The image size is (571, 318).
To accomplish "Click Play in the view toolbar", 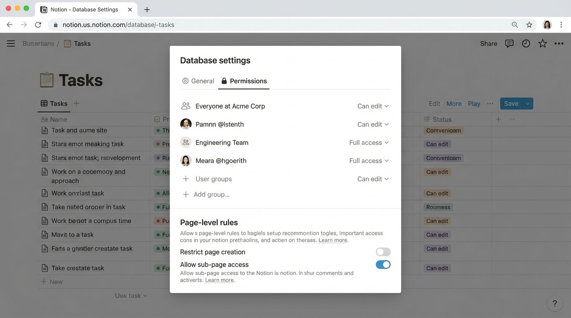I will [x=474, y=103].
